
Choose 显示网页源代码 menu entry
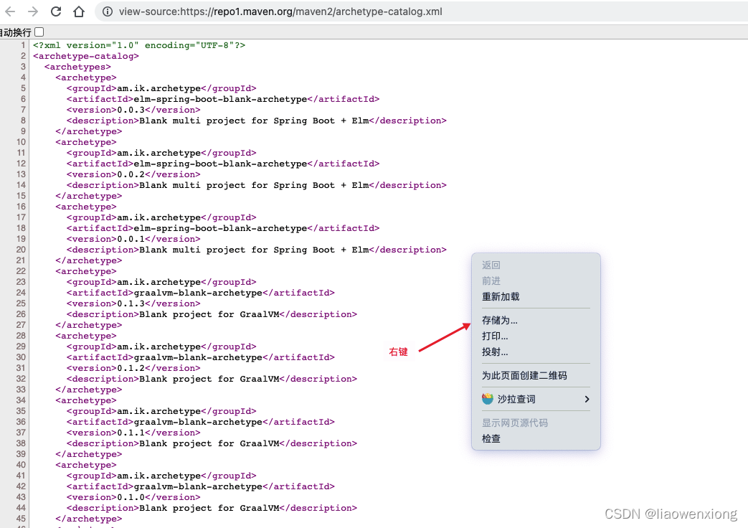click(x=515, y=423)
